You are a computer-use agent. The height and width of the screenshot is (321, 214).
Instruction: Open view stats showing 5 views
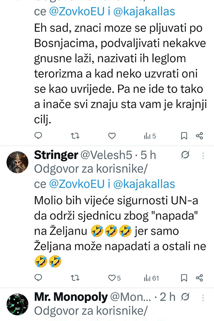point(150,136)
